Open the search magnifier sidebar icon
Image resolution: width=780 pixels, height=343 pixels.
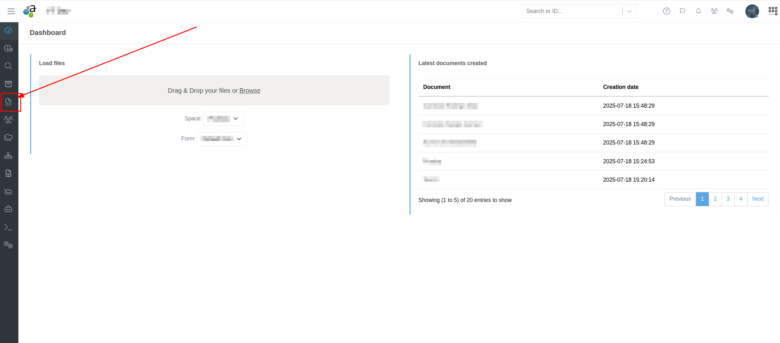(9, 66)
